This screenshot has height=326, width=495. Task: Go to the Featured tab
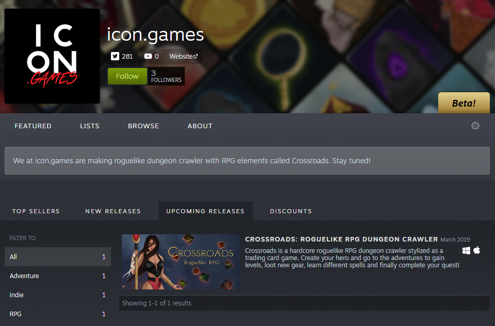click(33, 126)
